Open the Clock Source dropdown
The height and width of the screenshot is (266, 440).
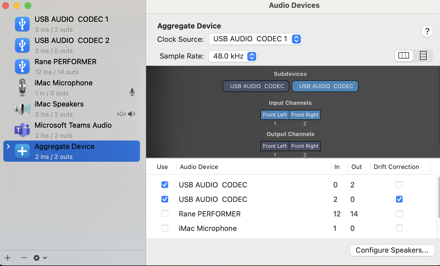coord(255,39)
